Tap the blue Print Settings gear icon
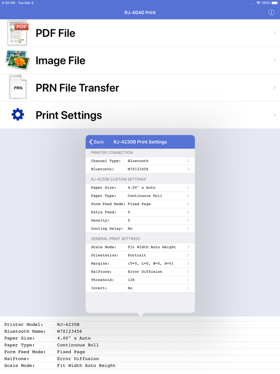280x374 pixels. pyautogui.click(x=18, y=114)
